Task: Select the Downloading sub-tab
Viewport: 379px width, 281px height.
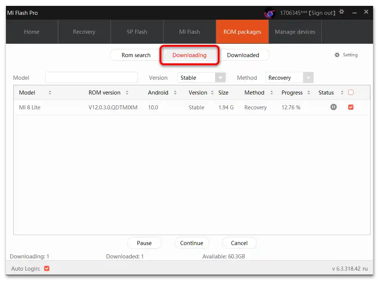Action: (189, 55)
